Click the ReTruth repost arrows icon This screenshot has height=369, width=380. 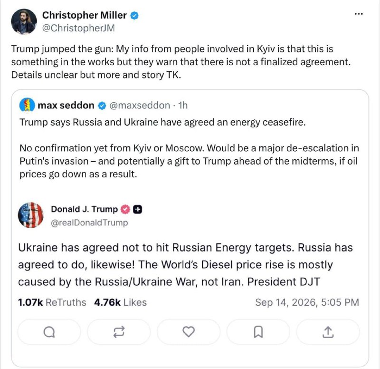click(x=119, y=332)
